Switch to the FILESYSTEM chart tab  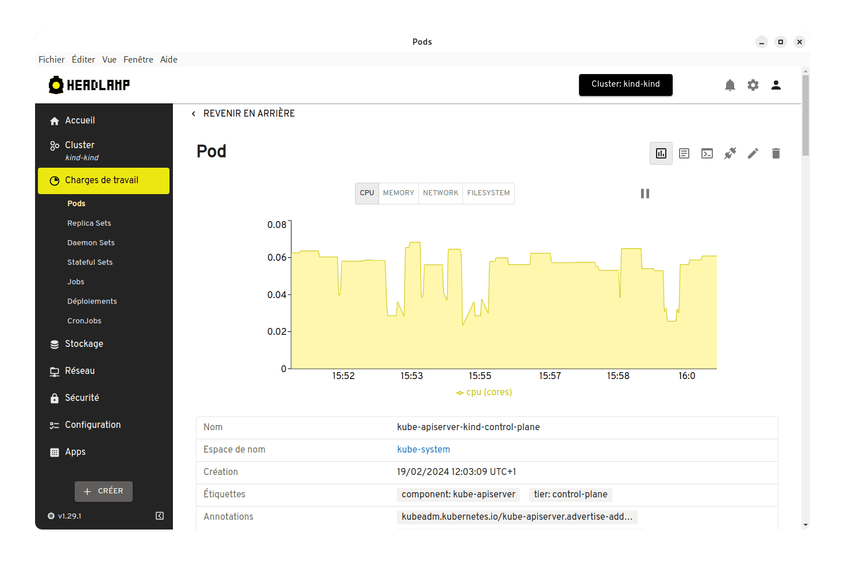488,194
